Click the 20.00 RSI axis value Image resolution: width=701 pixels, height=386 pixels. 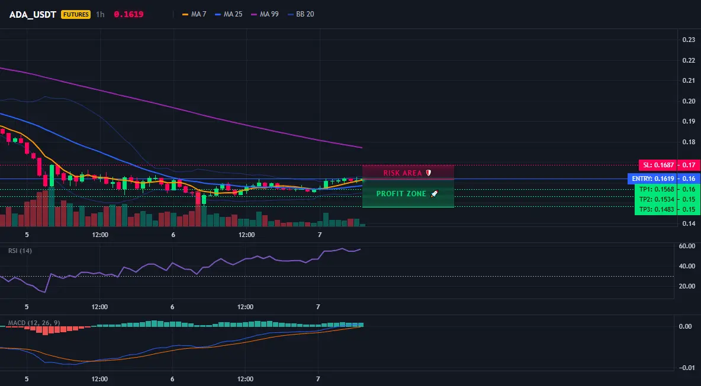tap(687, 286)
